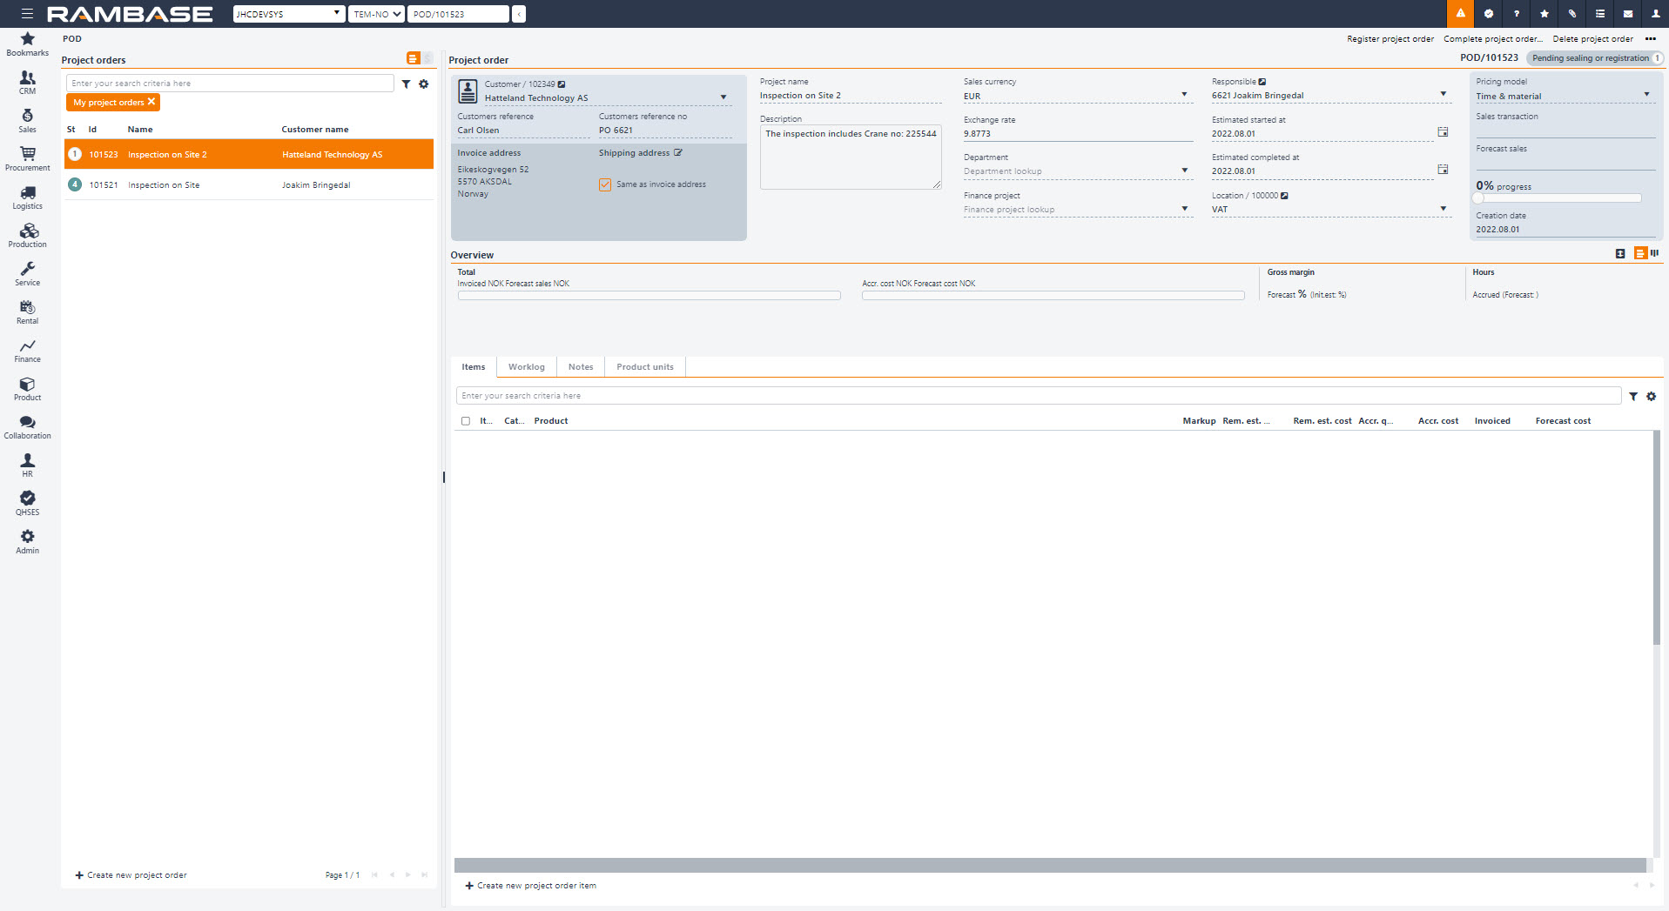Click the filter icon above Items grid
Image resolution: width=1669 pixels, height=911 pixels.
click(1633, 397)
